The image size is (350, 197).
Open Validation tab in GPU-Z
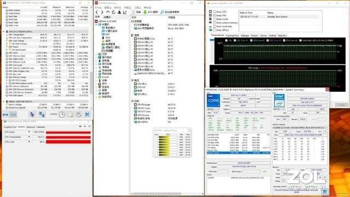[40, 127]
